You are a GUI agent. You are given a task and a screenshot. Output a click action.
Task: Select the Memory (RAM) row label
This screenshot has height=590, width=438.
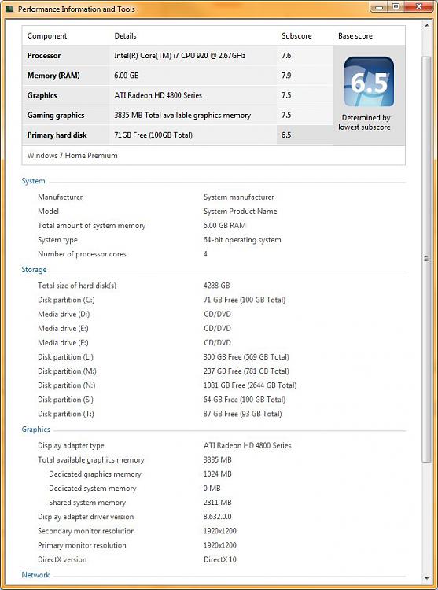(x=53, y=76)
